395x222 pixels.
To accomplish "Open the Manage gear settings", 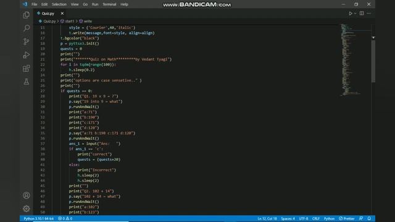I will pyautogui.click(x=26, y=208).
